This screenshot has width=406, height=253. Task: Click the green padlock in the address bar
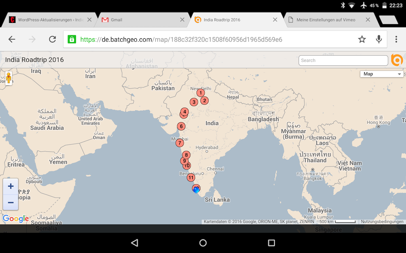(72, 39)
